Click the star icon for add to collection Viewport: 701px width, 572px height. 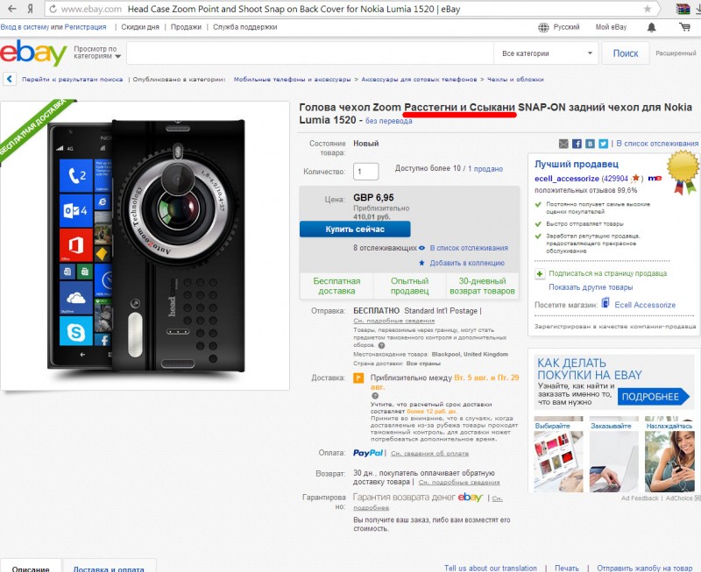click(x=421, y=263)
